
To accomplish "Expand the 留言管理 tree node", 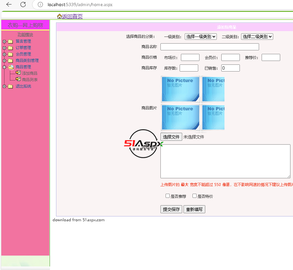I will [x=4, y=42].
